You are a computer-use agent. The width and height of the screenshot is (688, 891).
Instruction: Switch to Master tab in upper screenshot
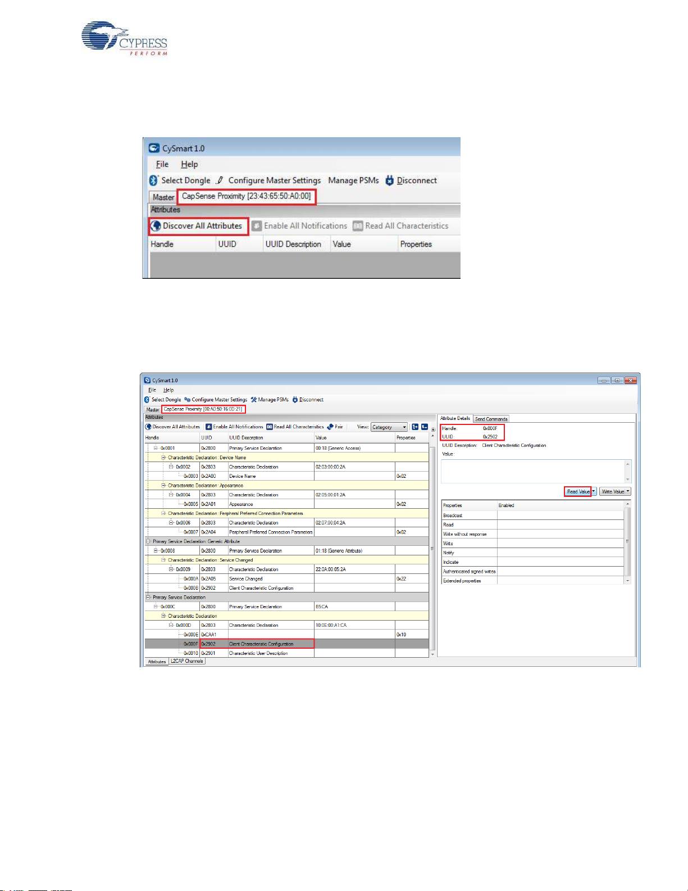pyautogui.click(x=163, y=197)
